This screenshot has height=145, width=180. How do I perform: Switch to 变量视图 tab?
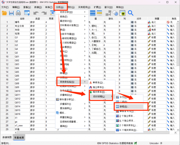(x=19, y=138)
